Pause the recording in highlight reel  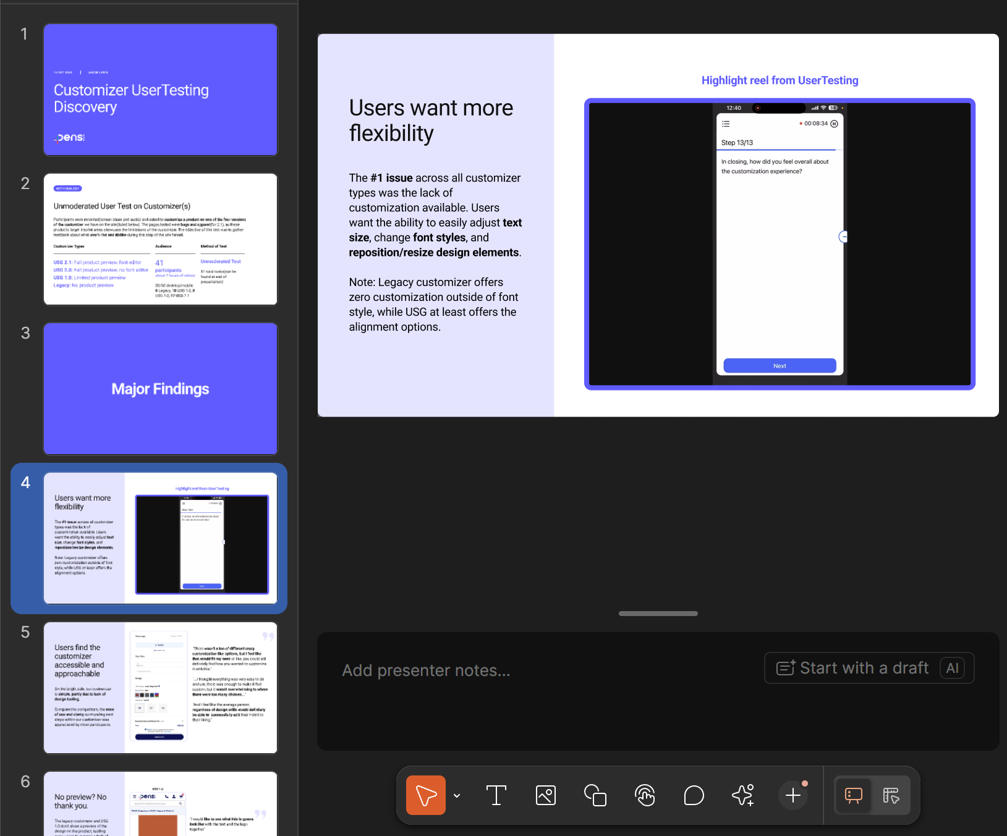tap(834, 124)
